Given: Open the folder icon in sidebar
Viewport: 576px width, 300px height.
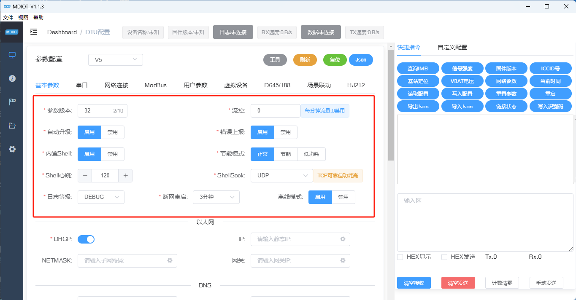Looking at the screenshot, I should tap(12, 126).
